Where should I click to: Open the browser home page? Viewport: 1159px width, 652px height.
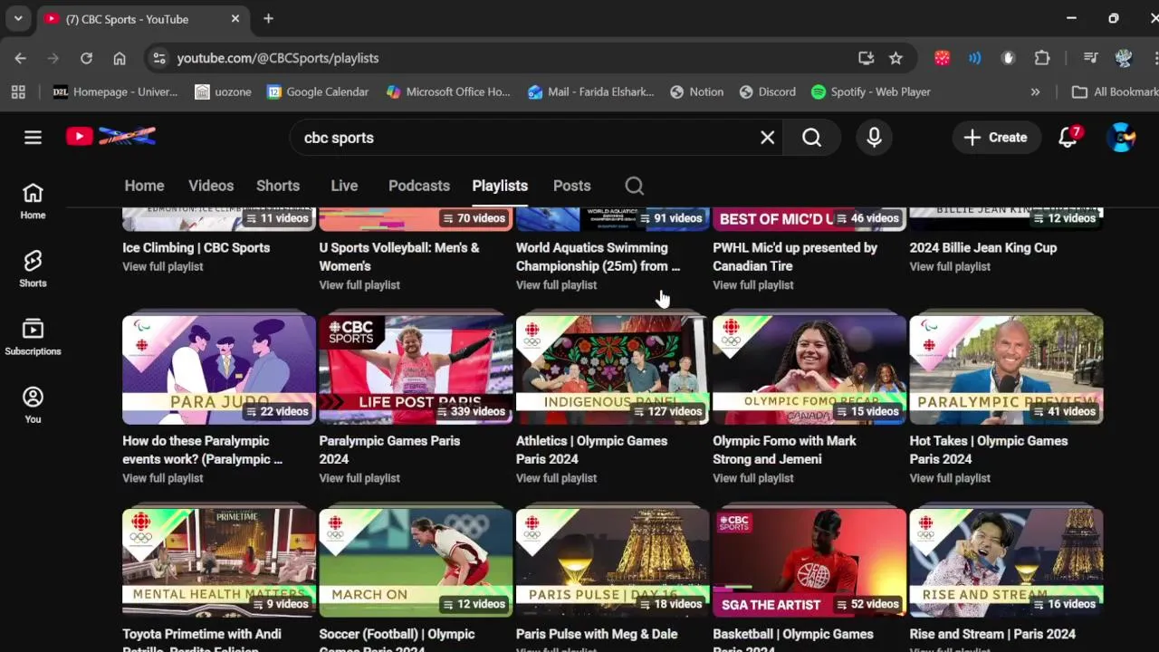(120, 58)
